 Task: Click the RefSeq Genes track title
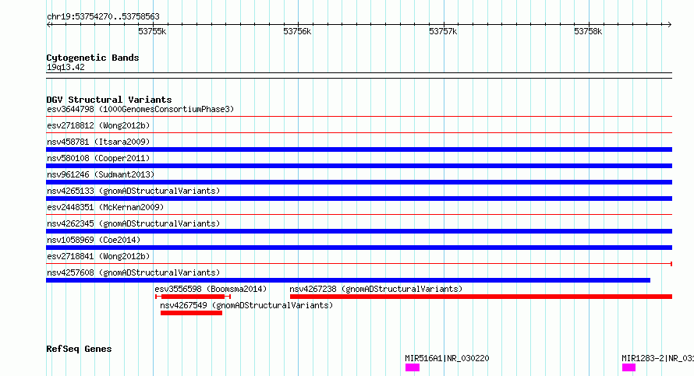point(79,349)
